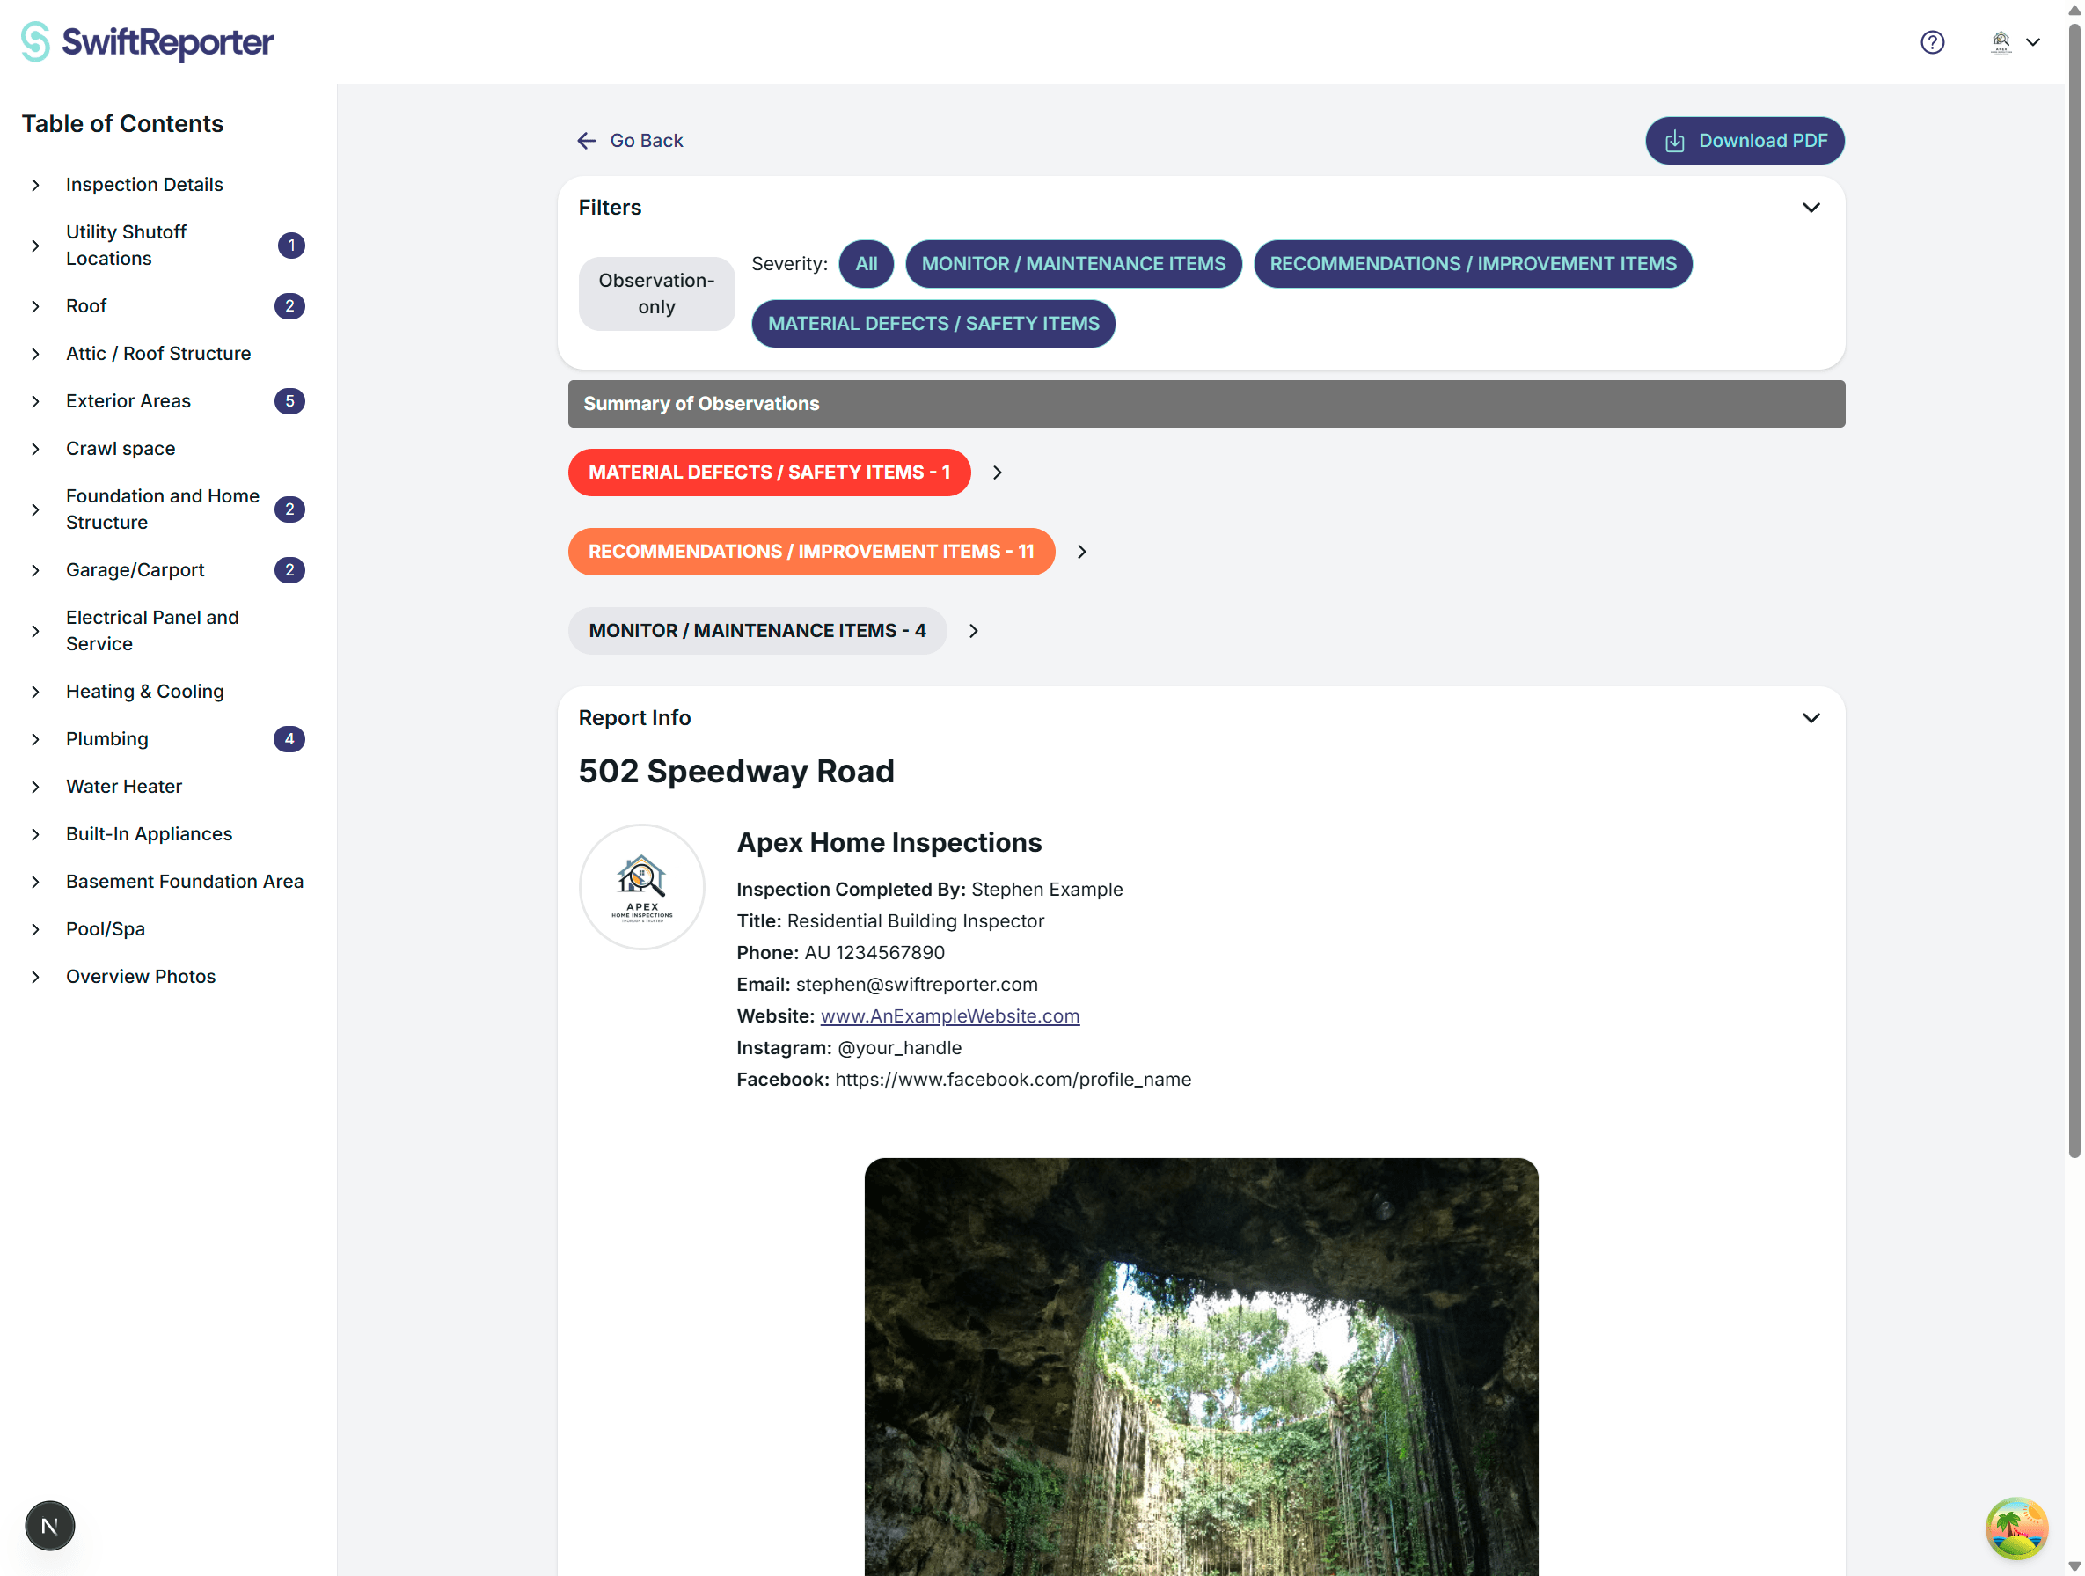Click the cave cover photo
2085x1576 pixels.
click(x=1201, y=1367)
